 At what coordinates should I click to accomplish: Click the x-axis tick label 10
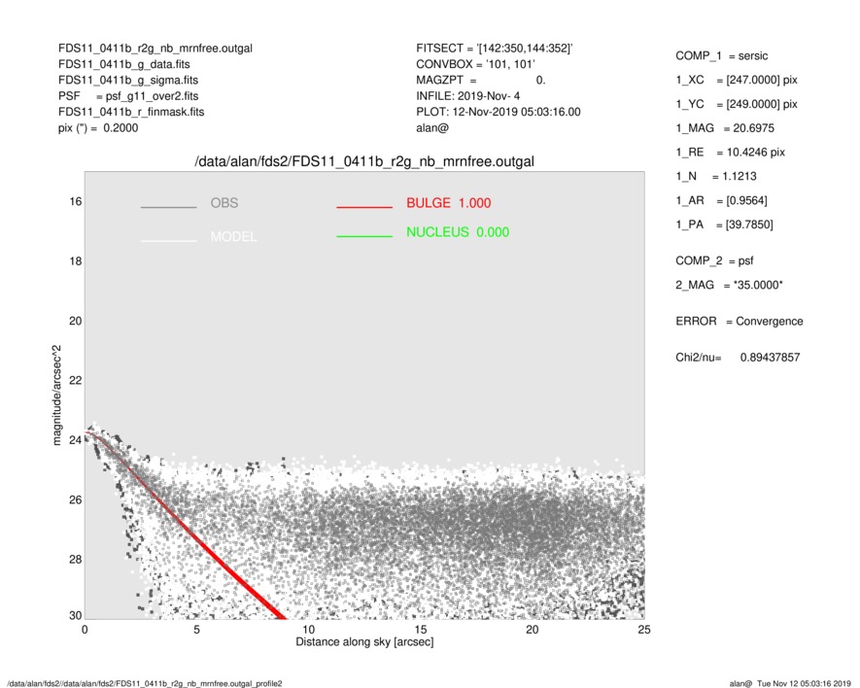coord(308,630)
